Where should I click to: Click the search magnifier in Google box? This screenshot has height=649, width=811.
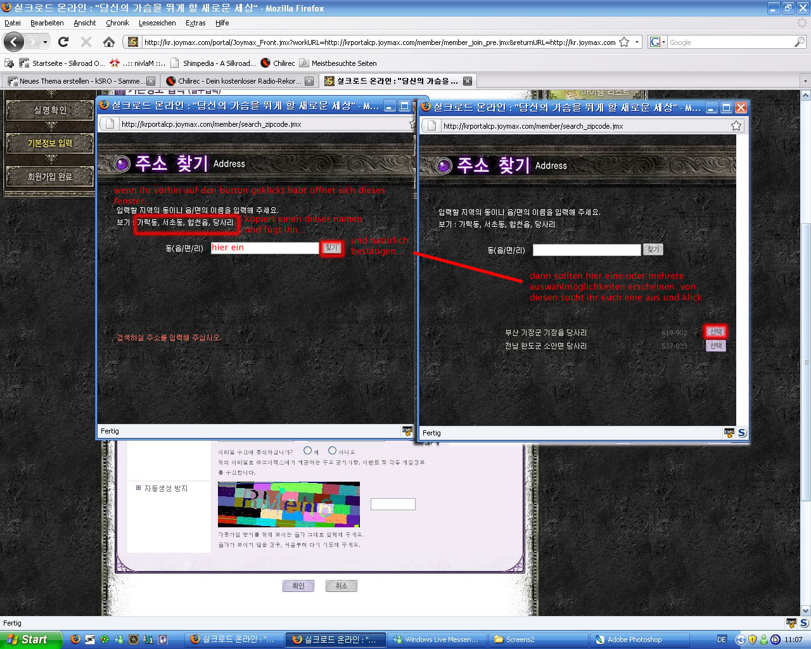(800, 42)
